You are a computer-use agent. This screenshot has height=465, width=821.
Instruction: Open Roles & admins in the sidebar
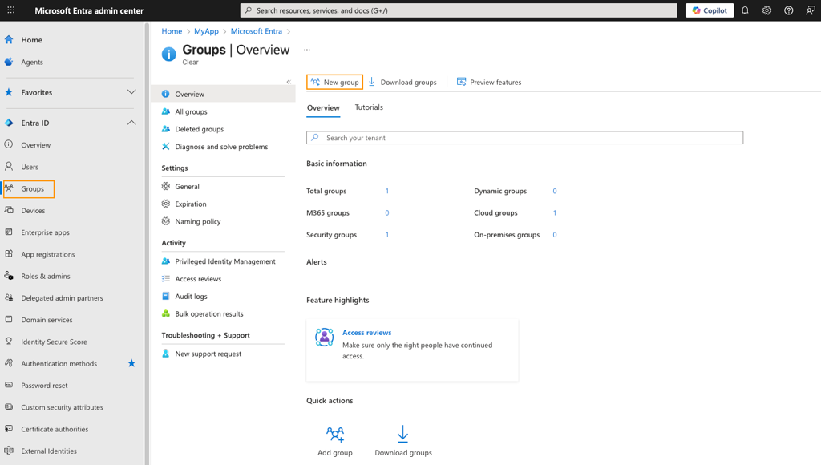coord(46,276)
